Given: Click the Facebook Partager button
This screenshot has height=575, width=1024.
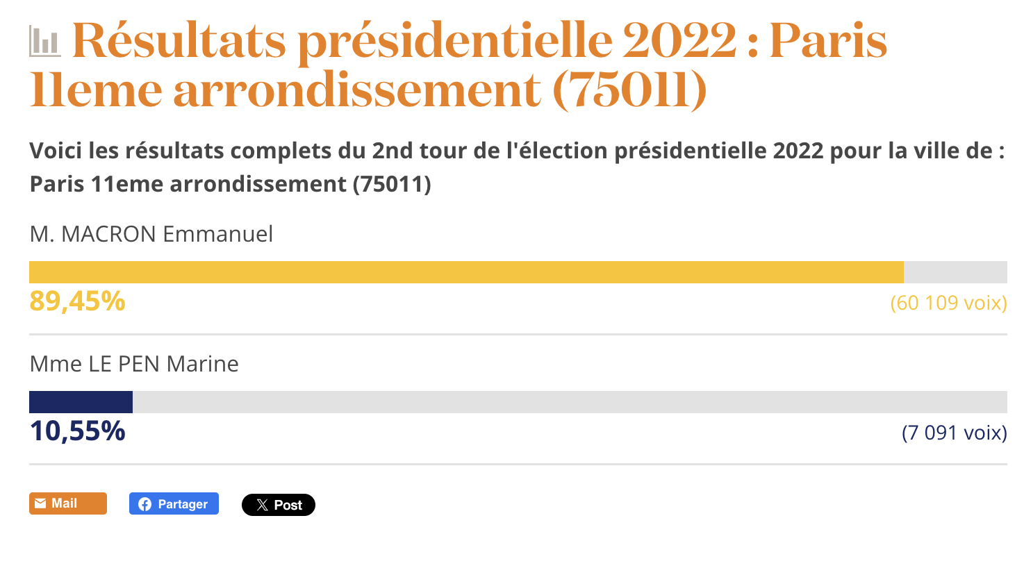Looking at the screenshot, I should (174, 503).
